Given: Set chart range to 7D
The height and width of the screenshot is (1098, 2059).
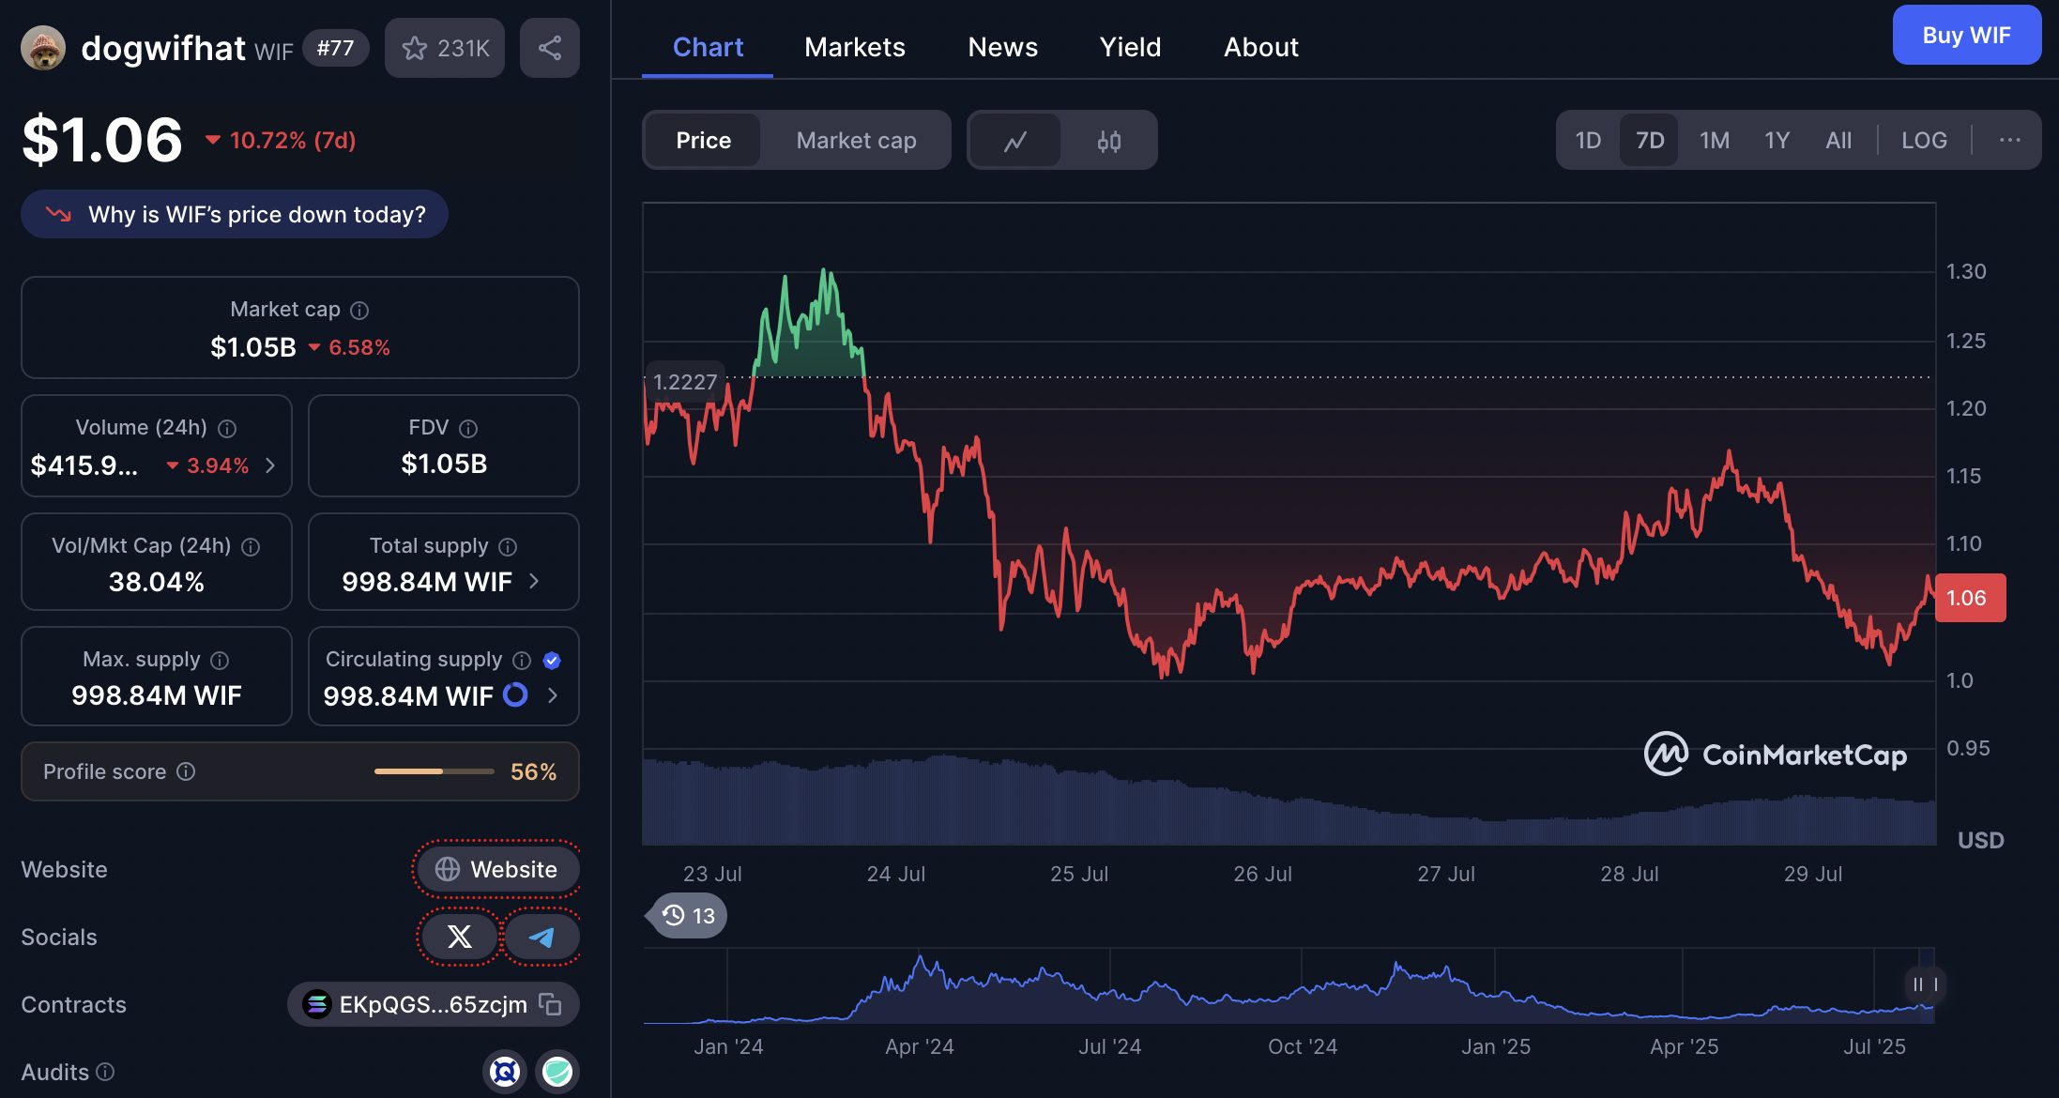Looking at the screenshot, I should [x=1650, y=140].
